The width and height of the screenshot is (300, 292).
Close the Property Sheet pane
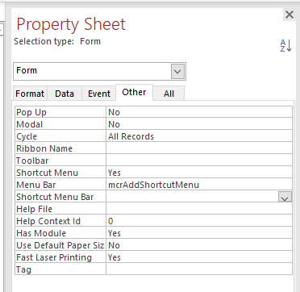290,15
